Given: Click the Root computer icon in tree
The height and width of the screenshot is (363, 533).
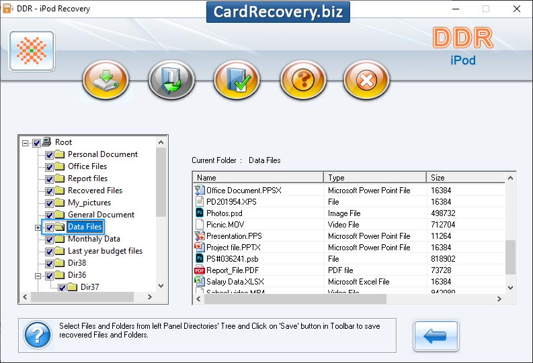Looking at the screenshot, I should coord(47,142).
